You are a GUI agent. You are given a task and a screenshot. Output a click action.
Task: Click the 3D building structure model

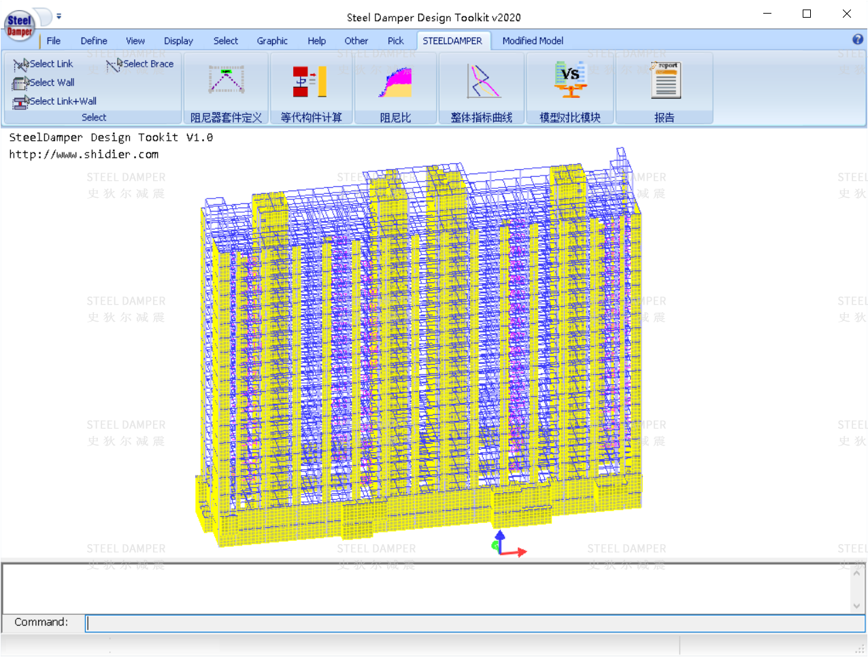[x=419, y=347]
